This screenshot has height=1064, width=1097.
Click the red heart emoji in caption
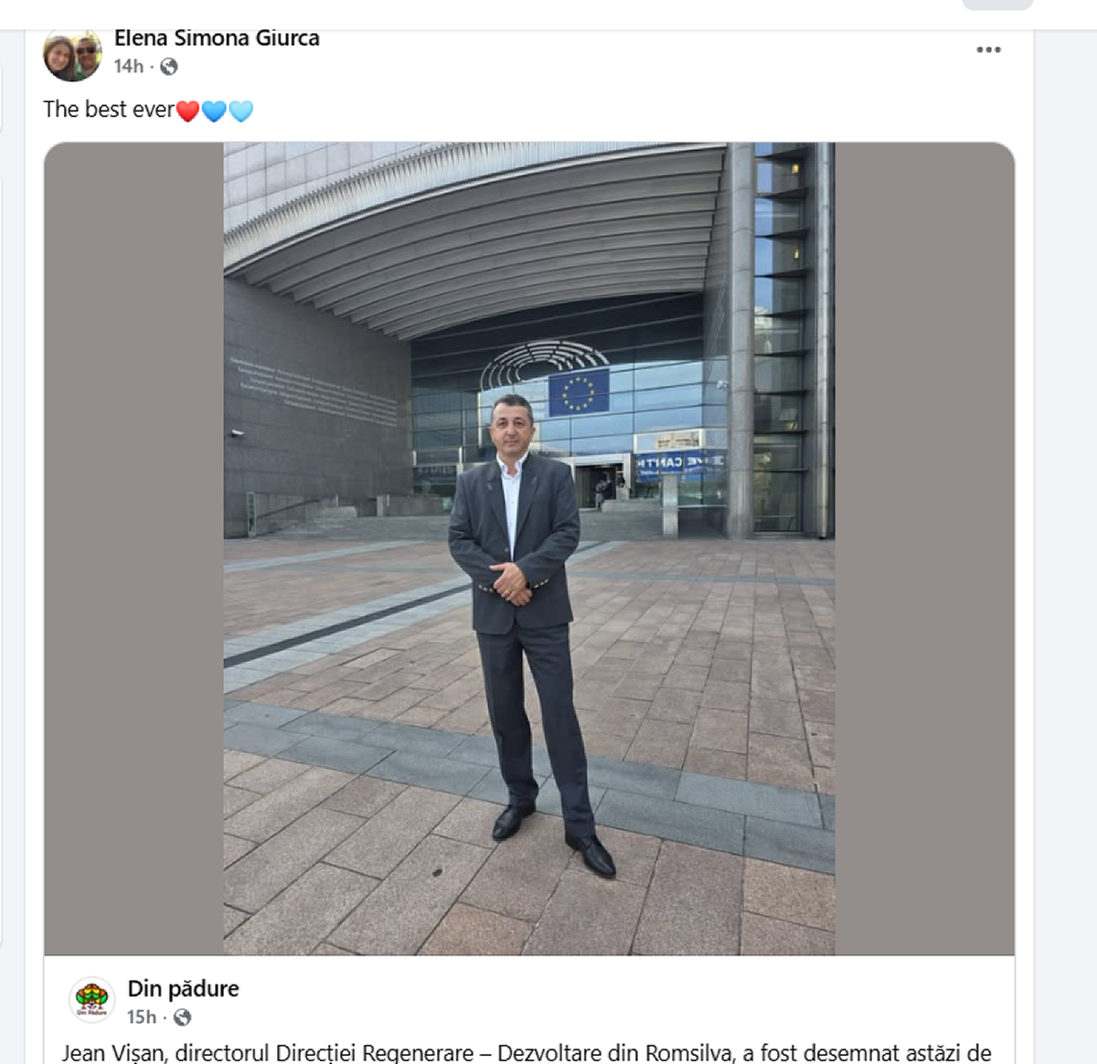[x=187, y=112]
